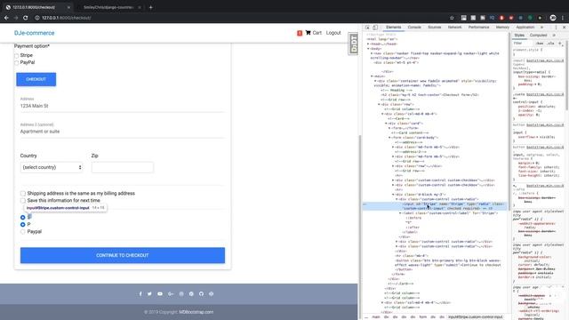The width and height of the screenshot is (569, 320).
Task: Reload the checkout page
Action: click(26, 18)
